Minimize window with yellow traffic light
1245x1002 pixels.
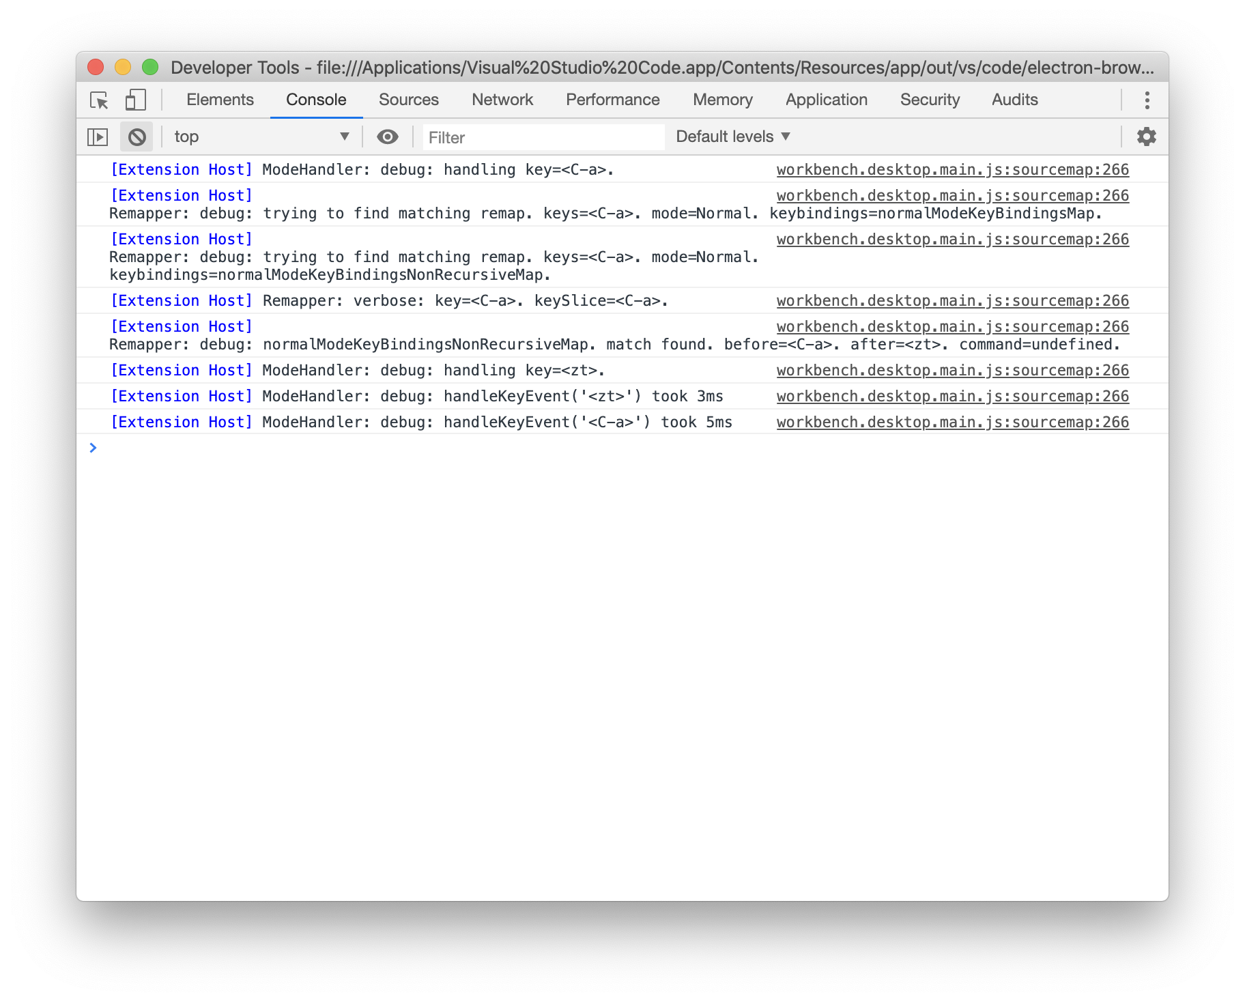point(123,67)
